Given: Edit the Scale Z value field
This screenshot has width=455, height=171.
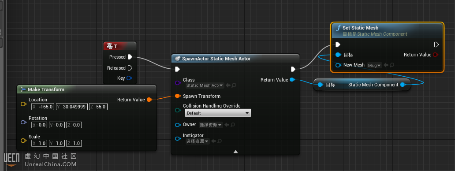Looking at the screenshot, I should point(74,143).
